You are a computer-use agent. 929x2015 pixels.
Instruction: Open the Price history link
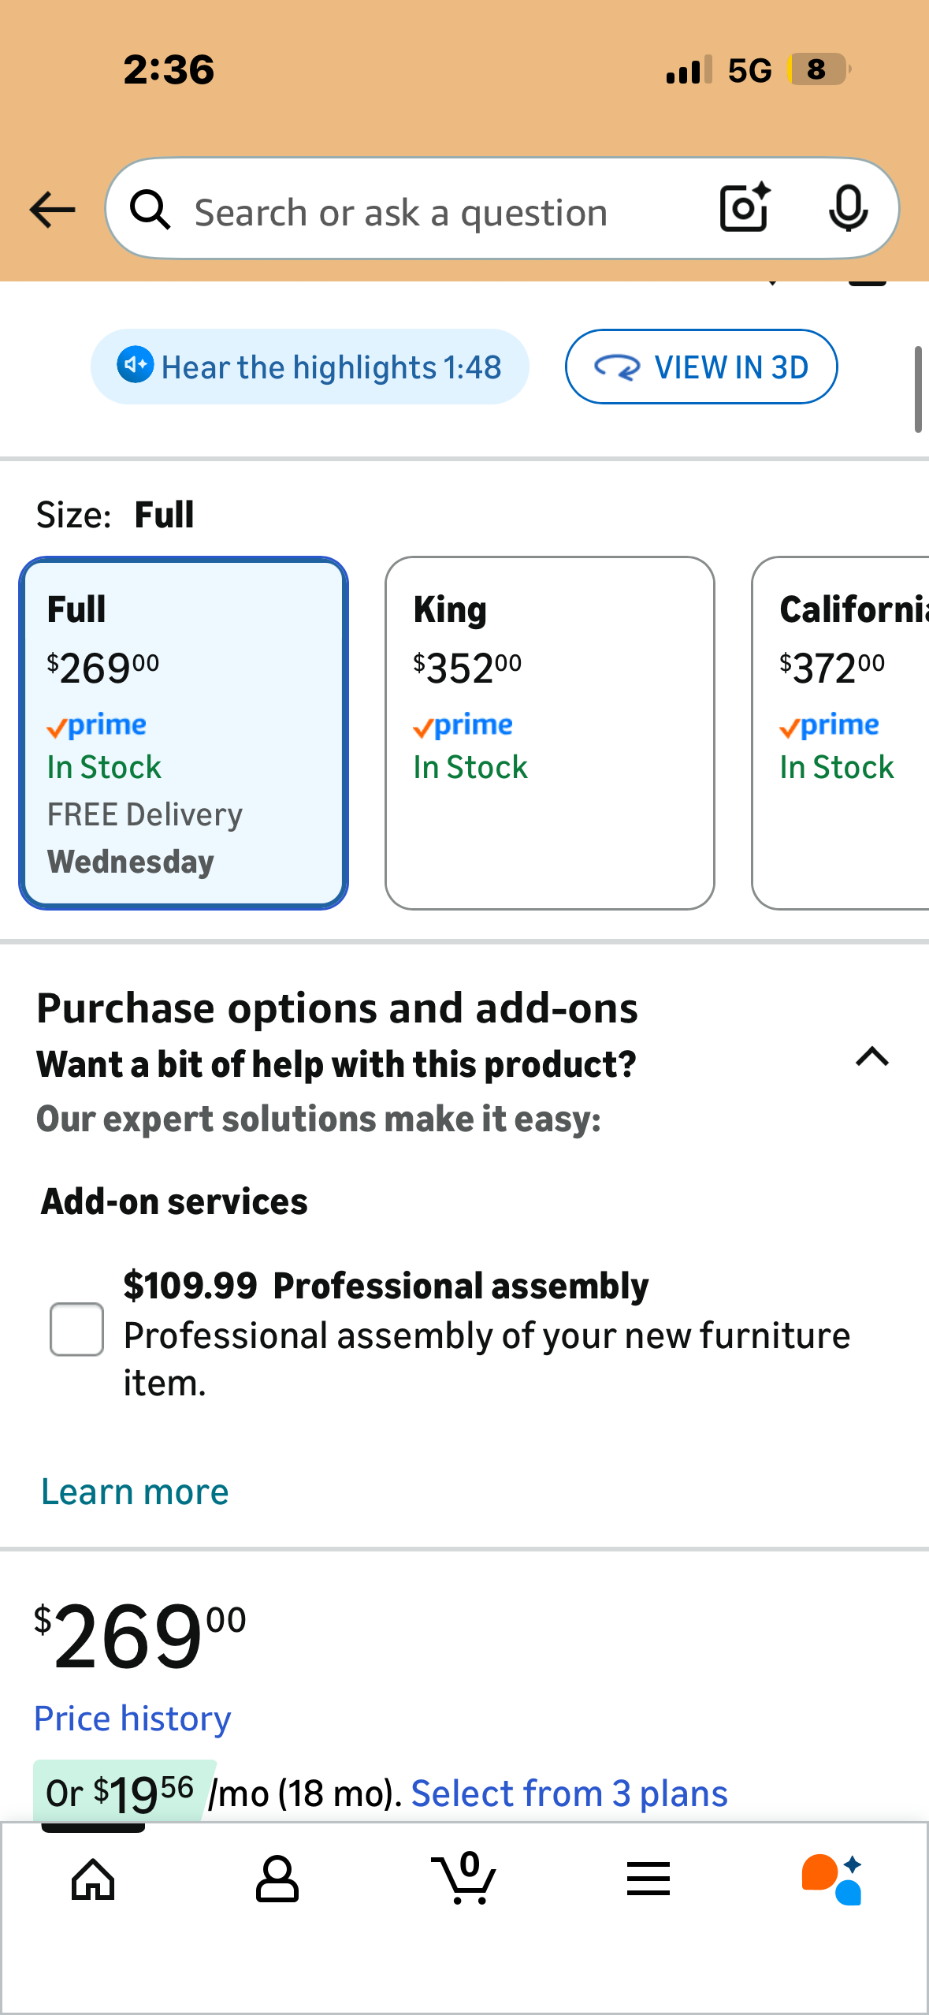click(x=132, y=1719)
